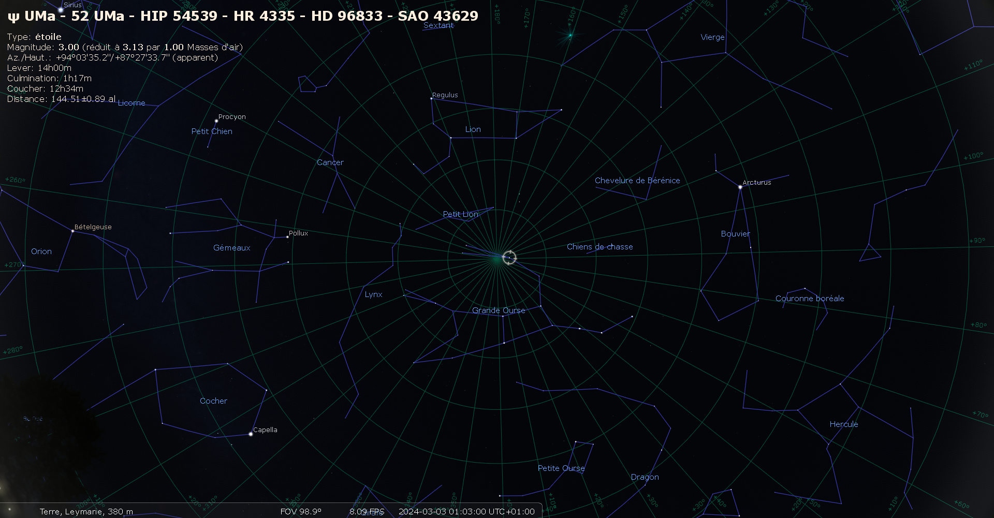This screenshot has width=994, height=518.
Task: Click the '+90°' azimuth grid label
Action: click(x=977, y=241)
